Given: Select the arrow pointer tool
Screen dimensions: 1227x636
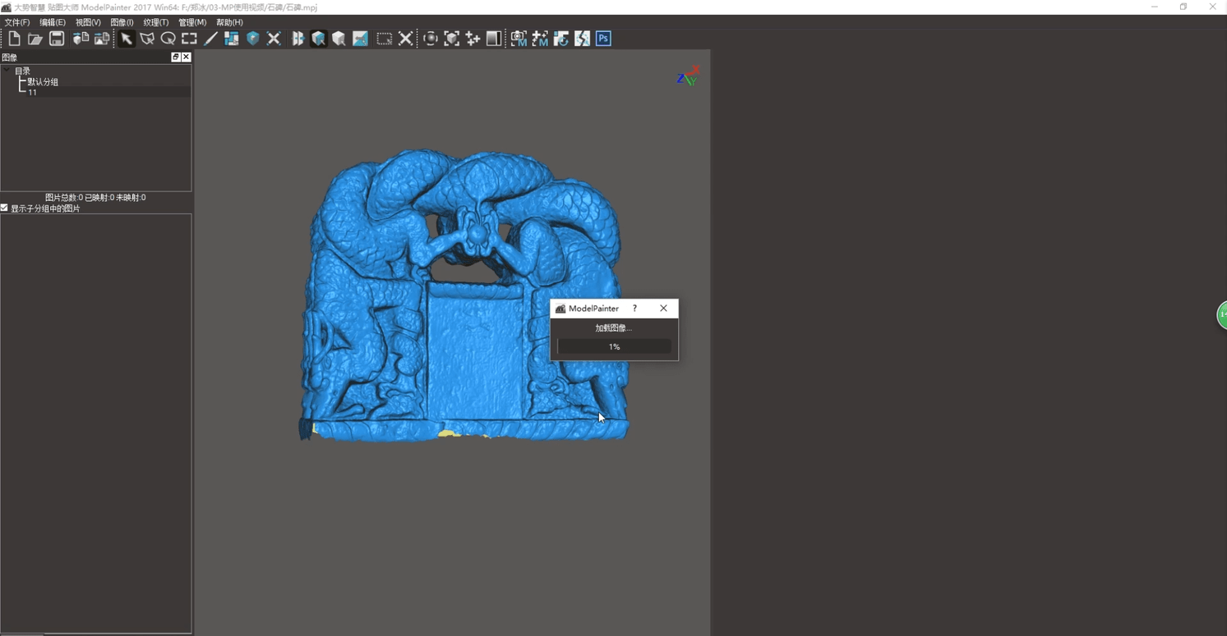Looking at the screenshot, I should click(x=126, y=39).
